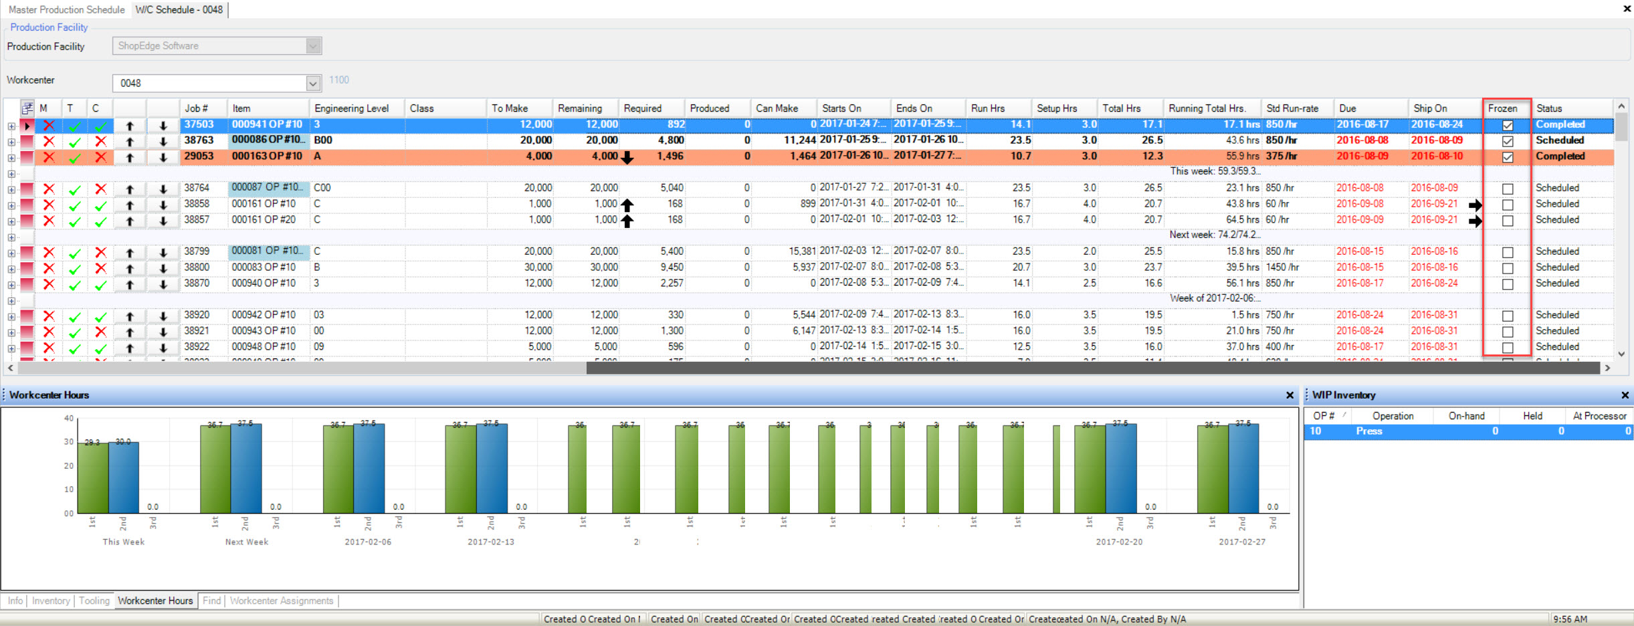
Task: Check Frozen checkbox for job 38857
Action: tap(1508, 221)
